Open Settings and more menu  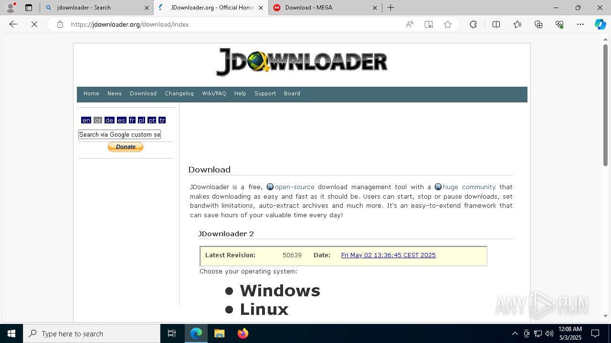[x=580, y=24]
